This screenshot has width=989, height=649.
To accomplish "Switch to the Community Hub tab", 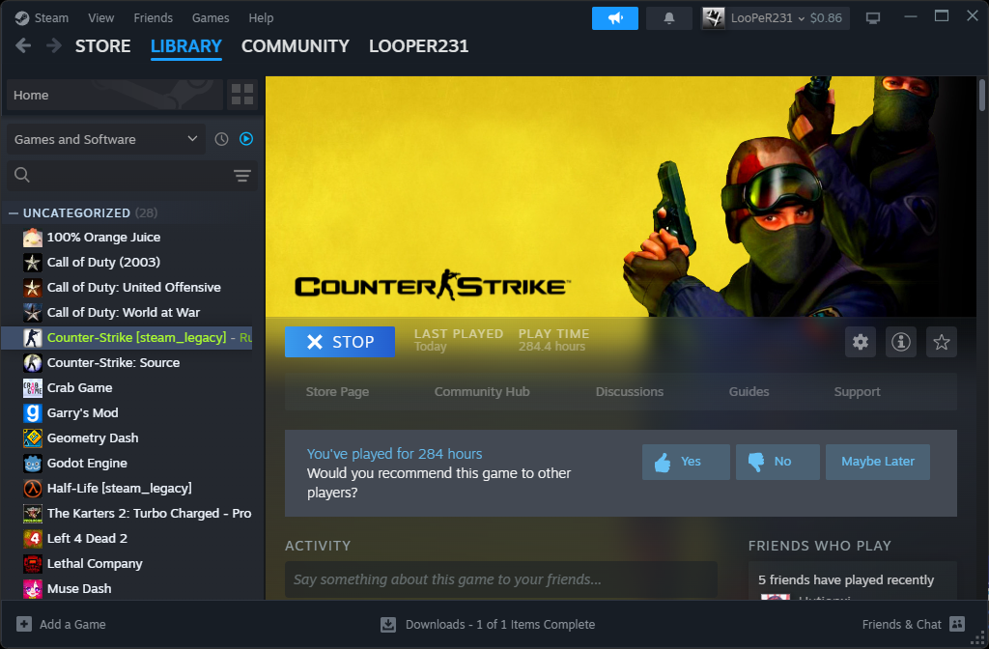I will point(482,391).
